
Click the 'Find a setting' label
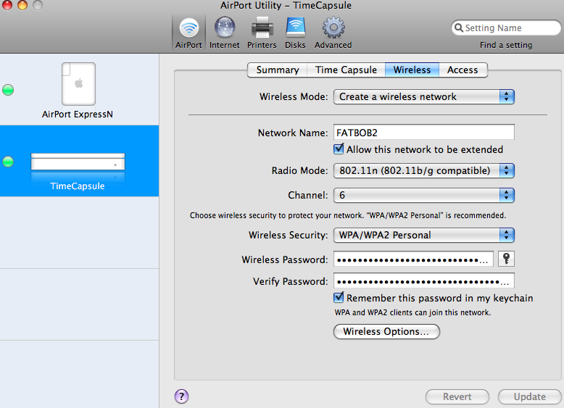click(x=506, y=45)
